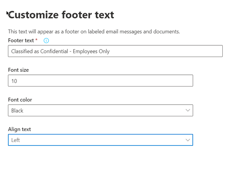This screenshot has height=170, width=228.
Task: Click the '10' value in Font size
Action: point(14,81)
